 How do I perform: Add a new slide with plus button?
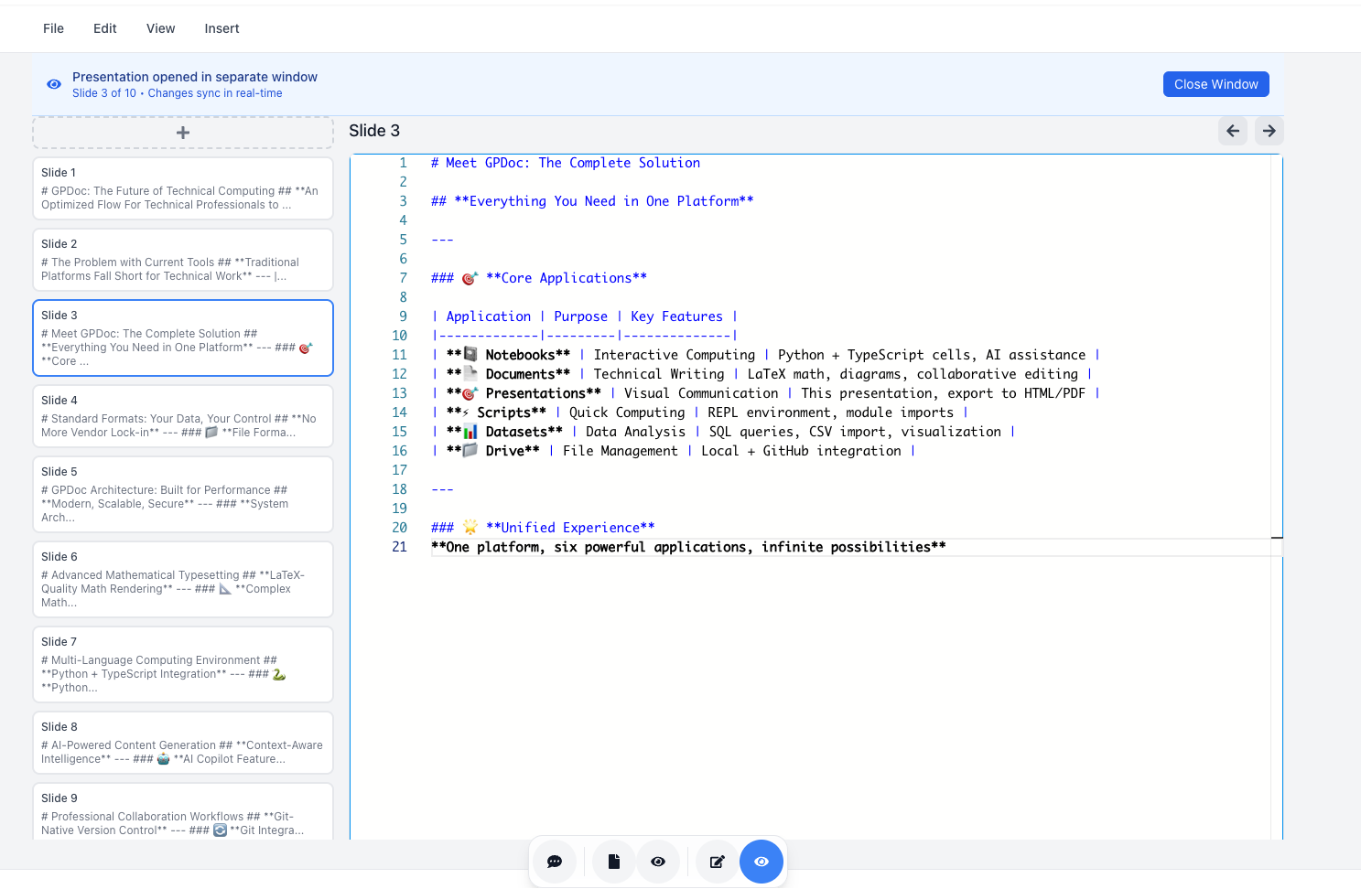[183, 133]
